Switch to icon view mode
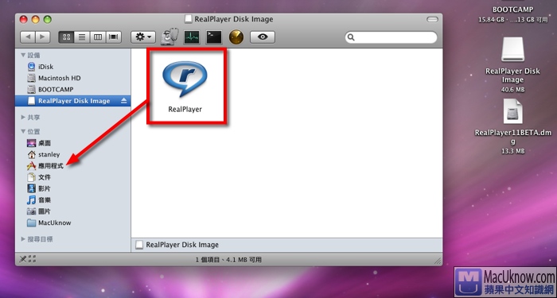 tap(66, 37)
